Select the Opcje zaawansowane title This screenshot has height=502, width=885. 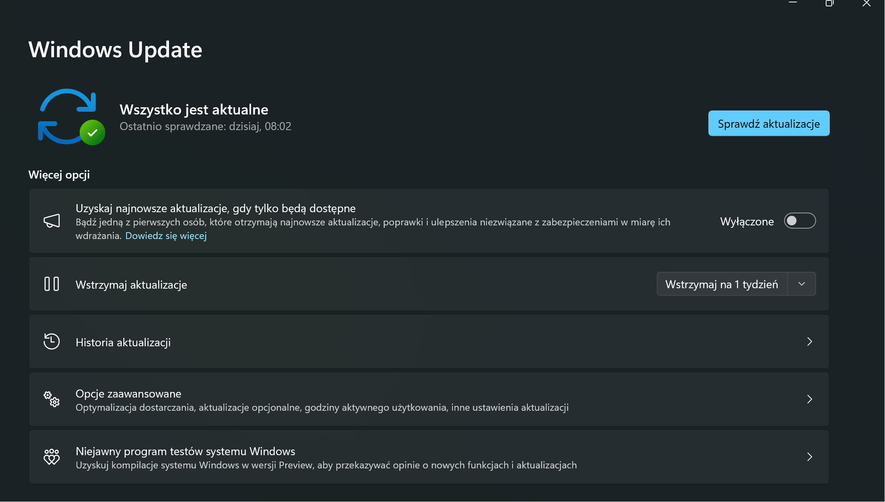[x=129, y=394]
